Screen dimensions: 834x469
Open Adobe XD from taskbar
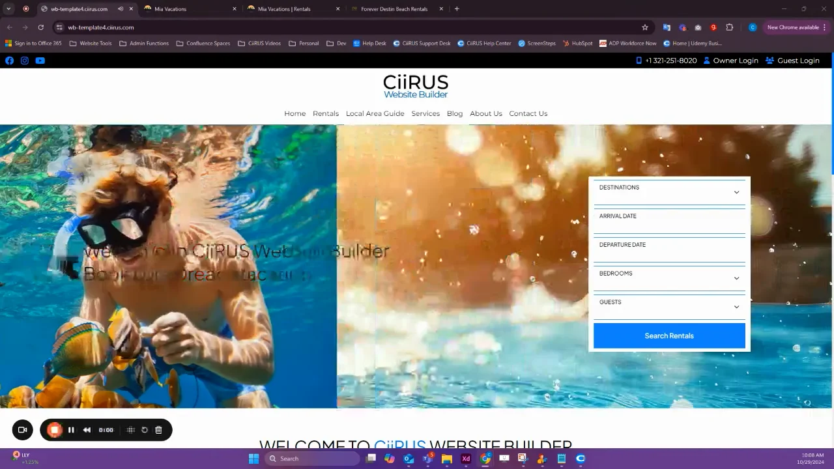466,459
